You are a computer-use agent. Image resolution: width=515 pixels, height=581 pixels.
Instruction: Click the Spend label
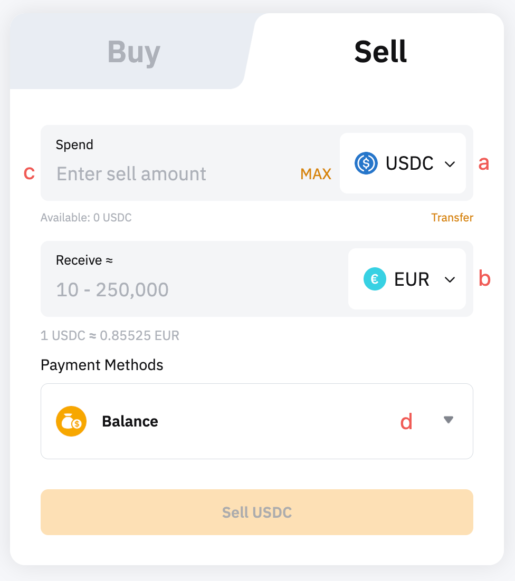point(74,145)
